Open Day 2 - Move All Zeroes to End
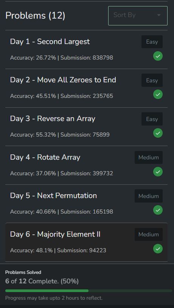174x308 pixels. 63,80
